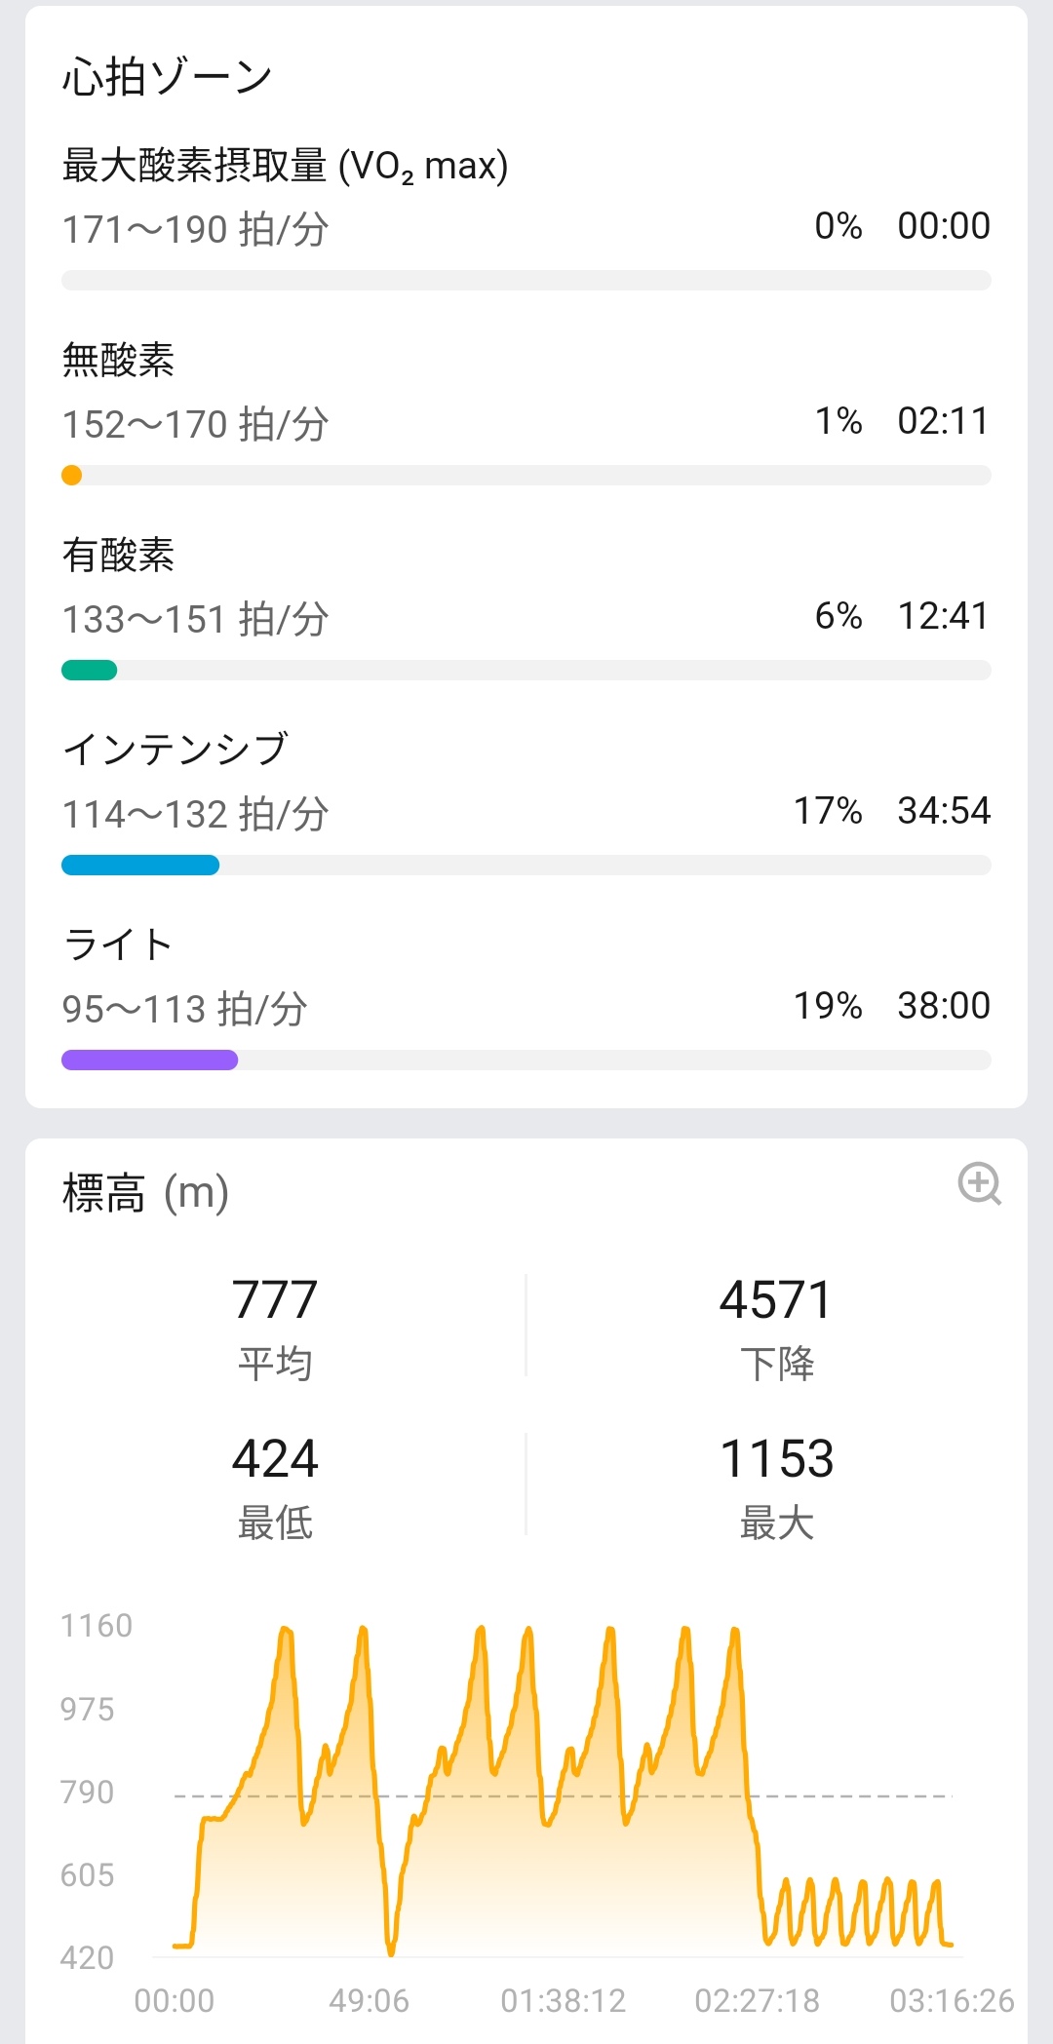Tap the blue インテンシブ zone progress bar
This screenshot has width=1053, height=2044.
(x=140, y=866)
